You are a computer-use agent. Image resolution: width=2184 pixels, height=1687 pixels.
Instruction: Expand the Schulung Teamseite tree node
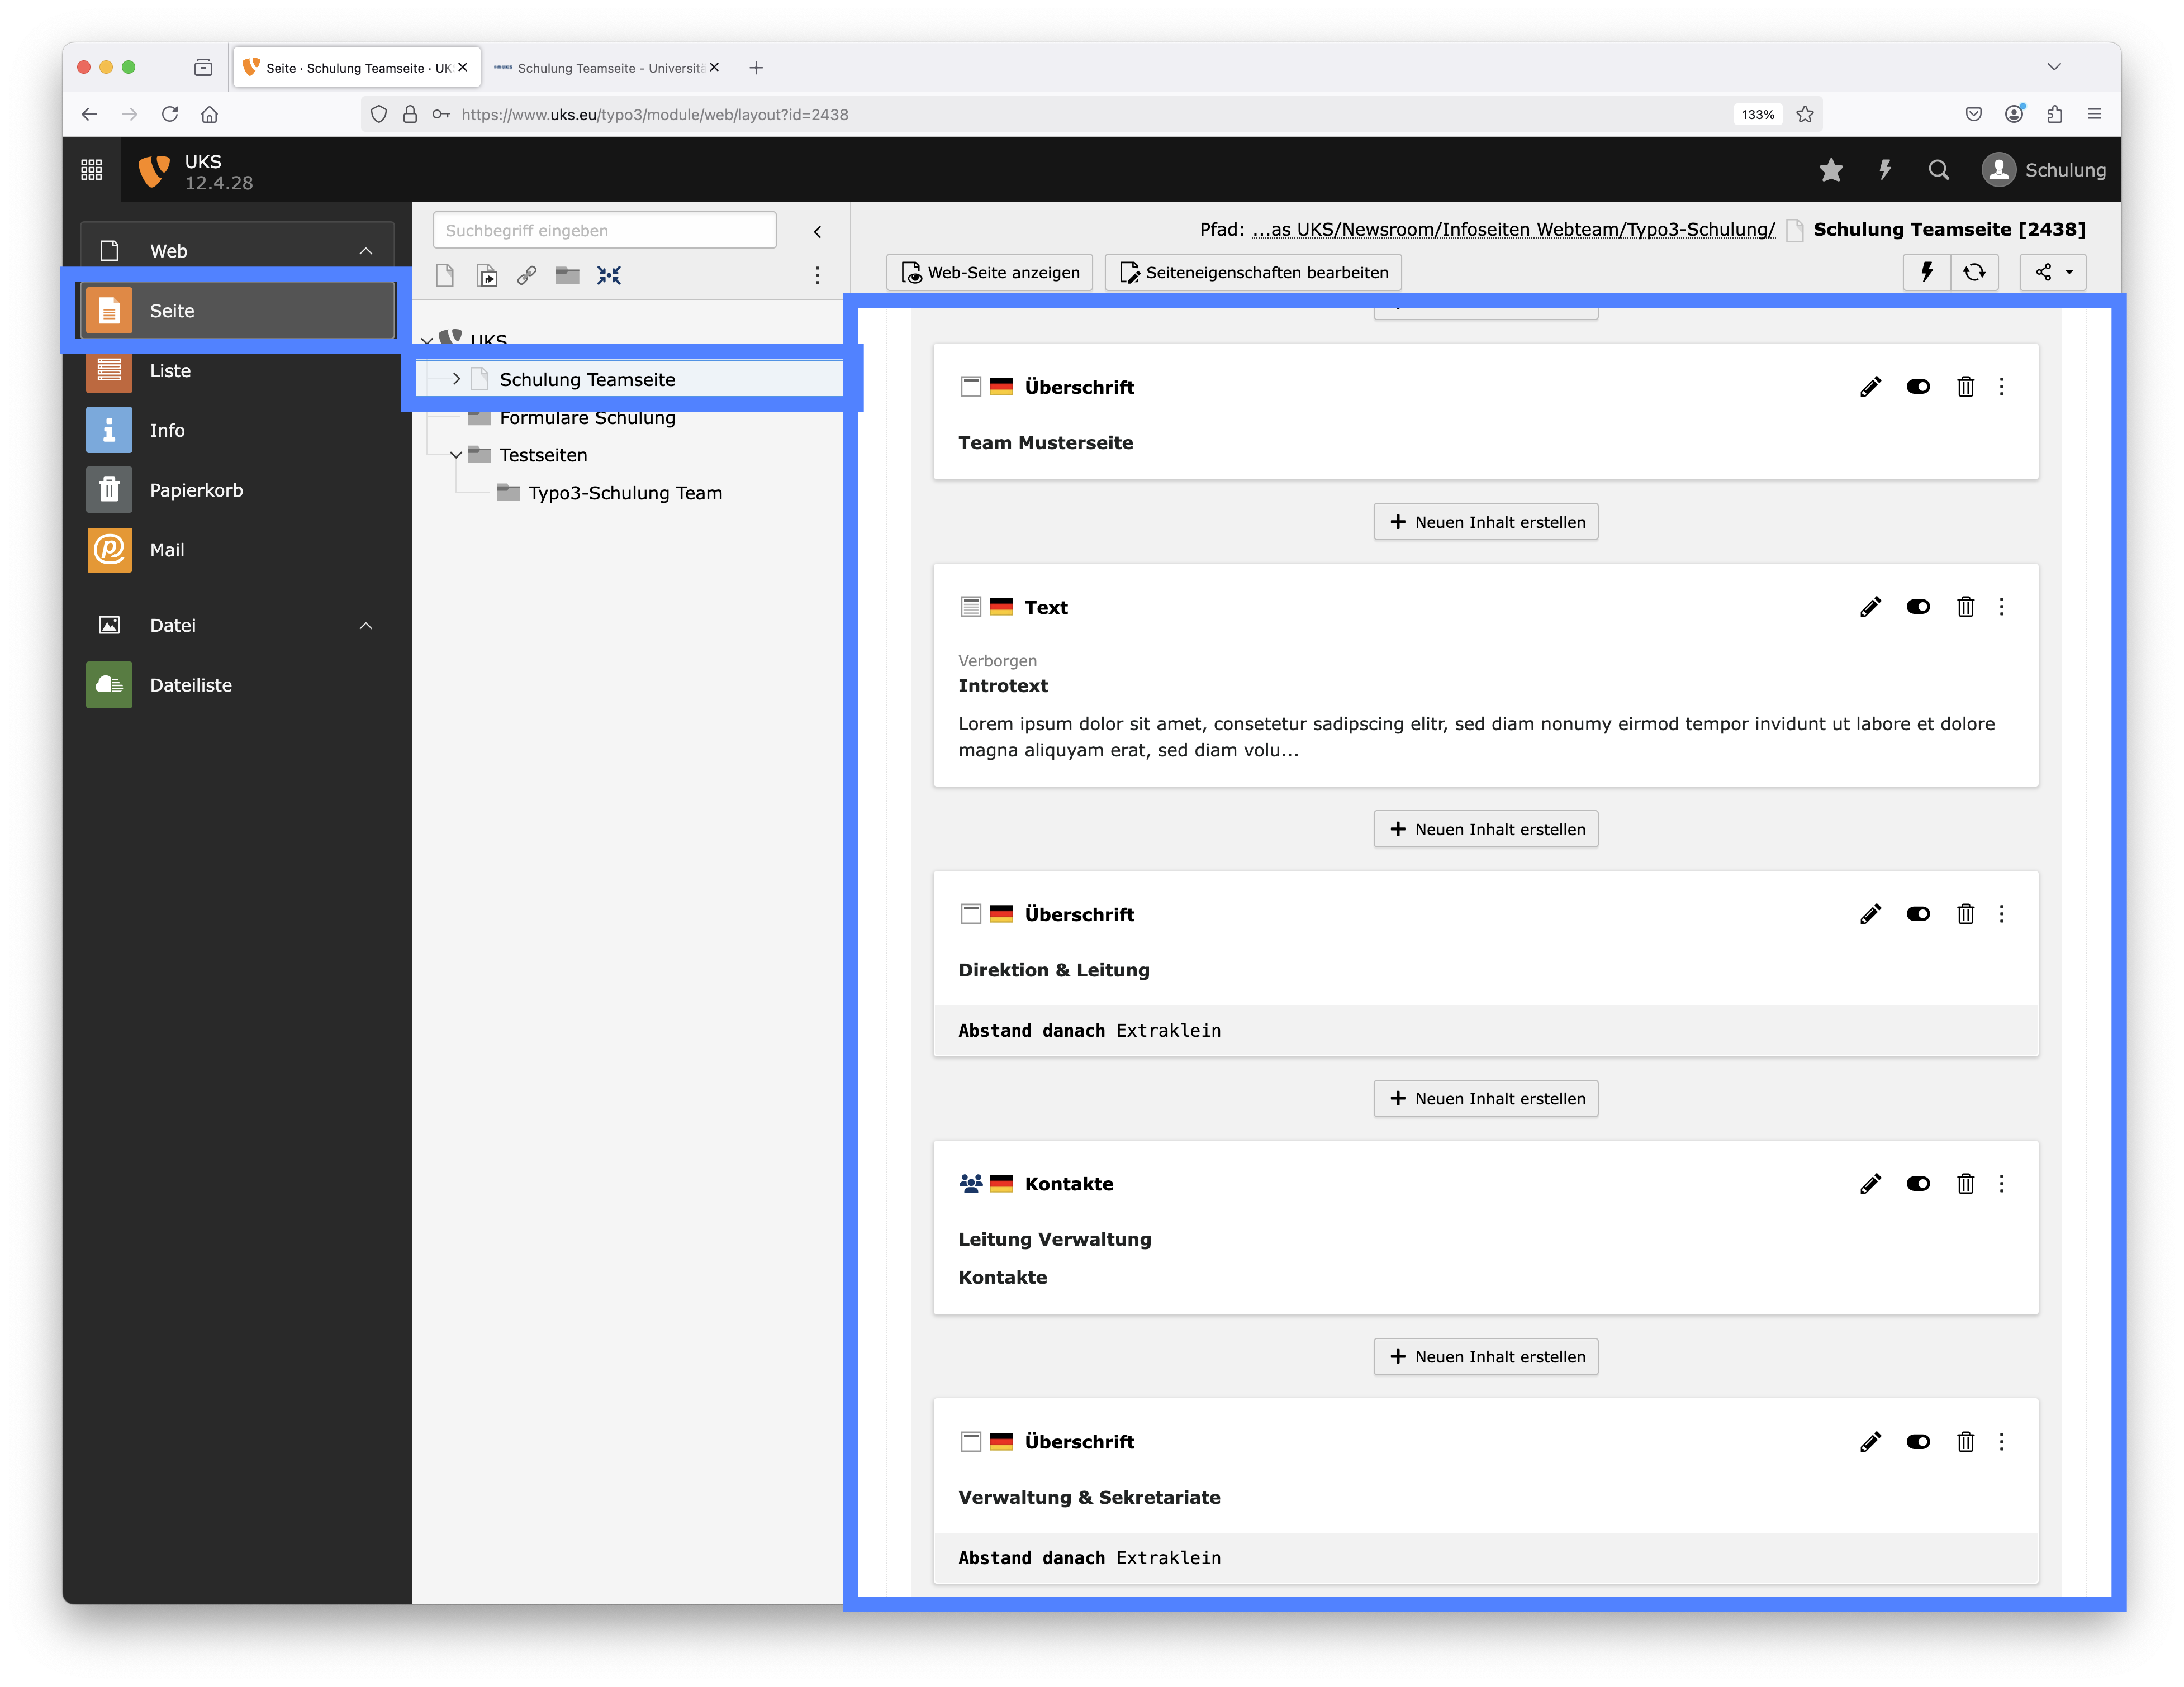point(456,379)
